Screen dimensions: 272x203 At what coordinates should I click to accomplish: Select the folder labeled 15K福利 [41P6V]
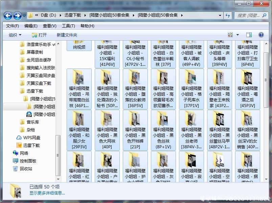click(107, 54)
